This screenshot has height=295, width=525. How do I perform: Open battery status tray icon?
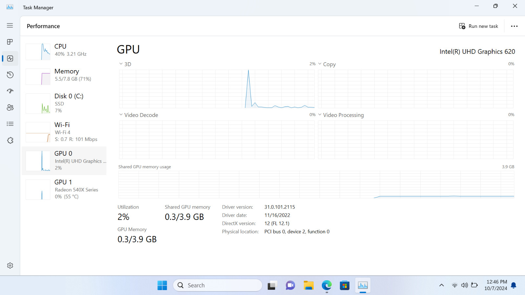point(474,285)
